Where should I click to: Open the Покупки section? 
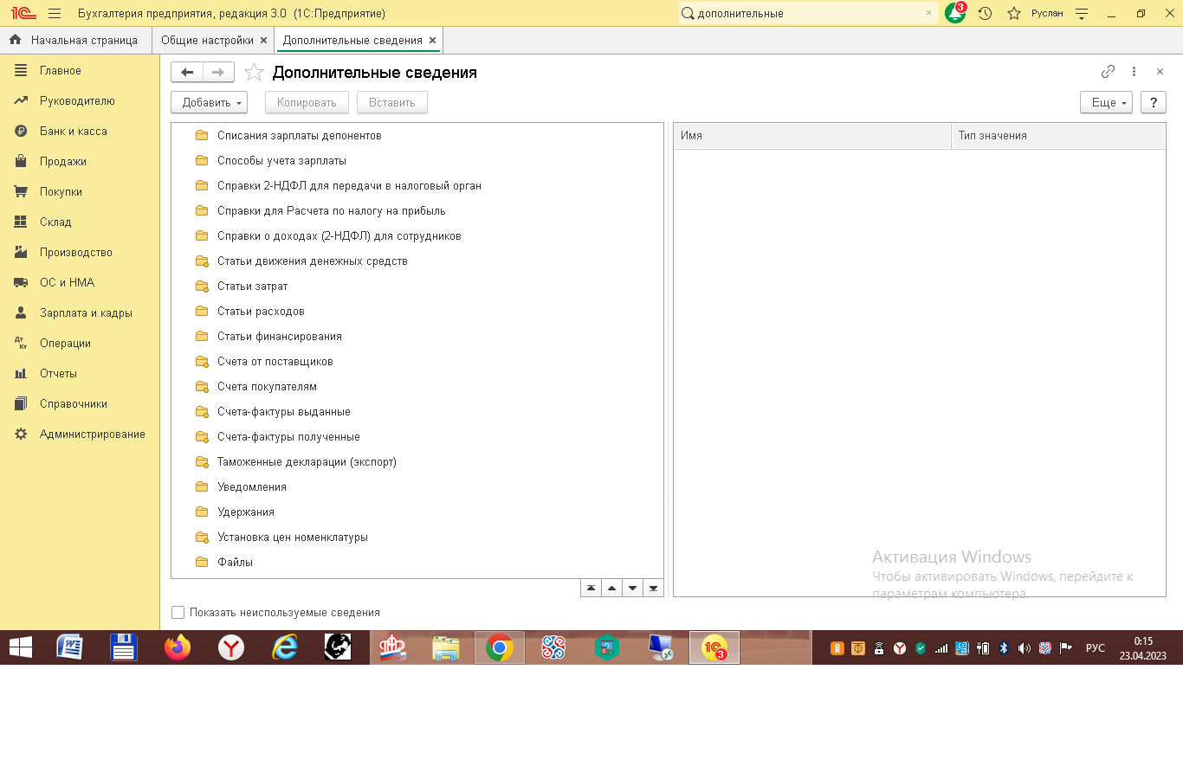tap(61, 191)
